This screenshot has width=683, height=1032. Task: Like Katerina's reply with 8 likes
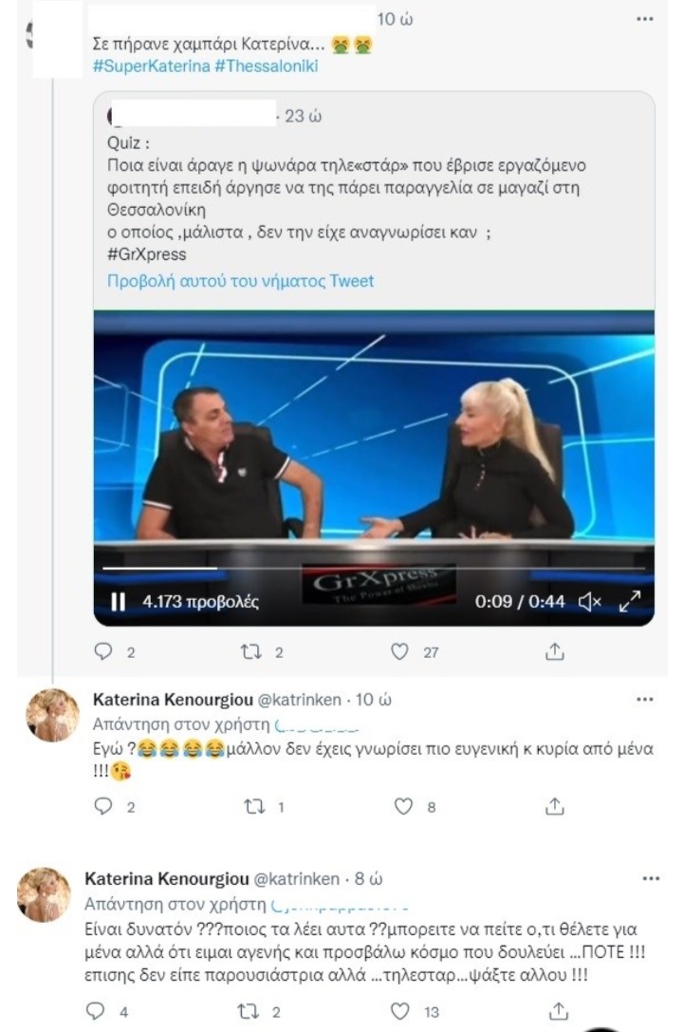click(x=403, y=806)
